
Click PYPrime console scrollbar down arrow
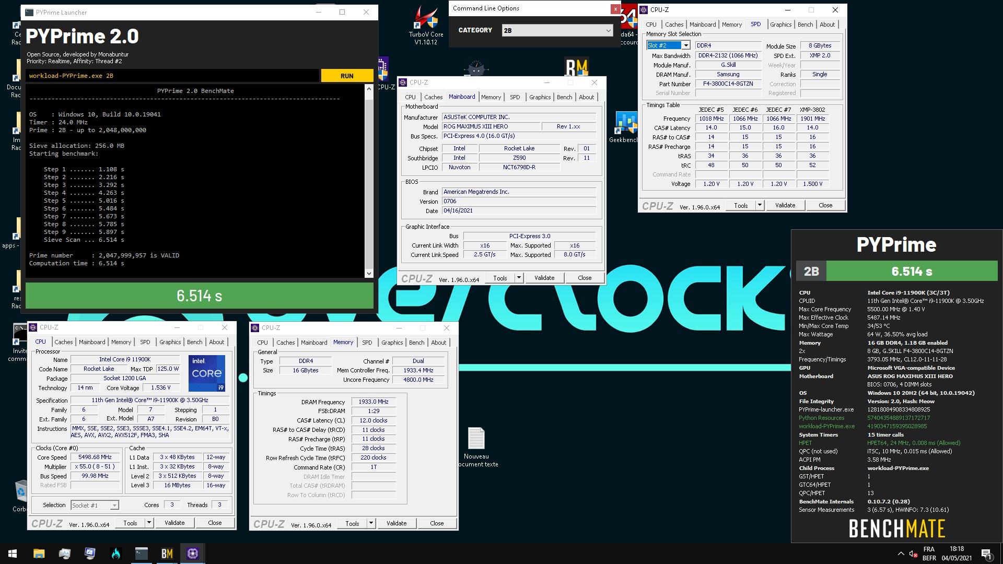369,273
